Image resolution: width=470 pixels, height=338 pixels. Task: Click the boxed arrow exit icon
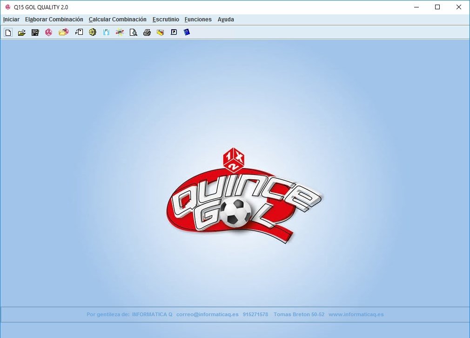(x=174, y=32)
